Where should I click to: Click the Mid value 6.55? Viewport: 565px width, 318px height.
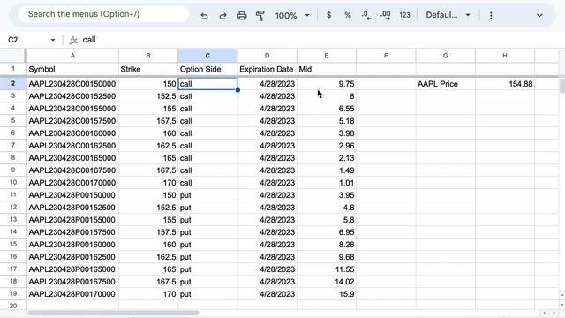point(327,109)
